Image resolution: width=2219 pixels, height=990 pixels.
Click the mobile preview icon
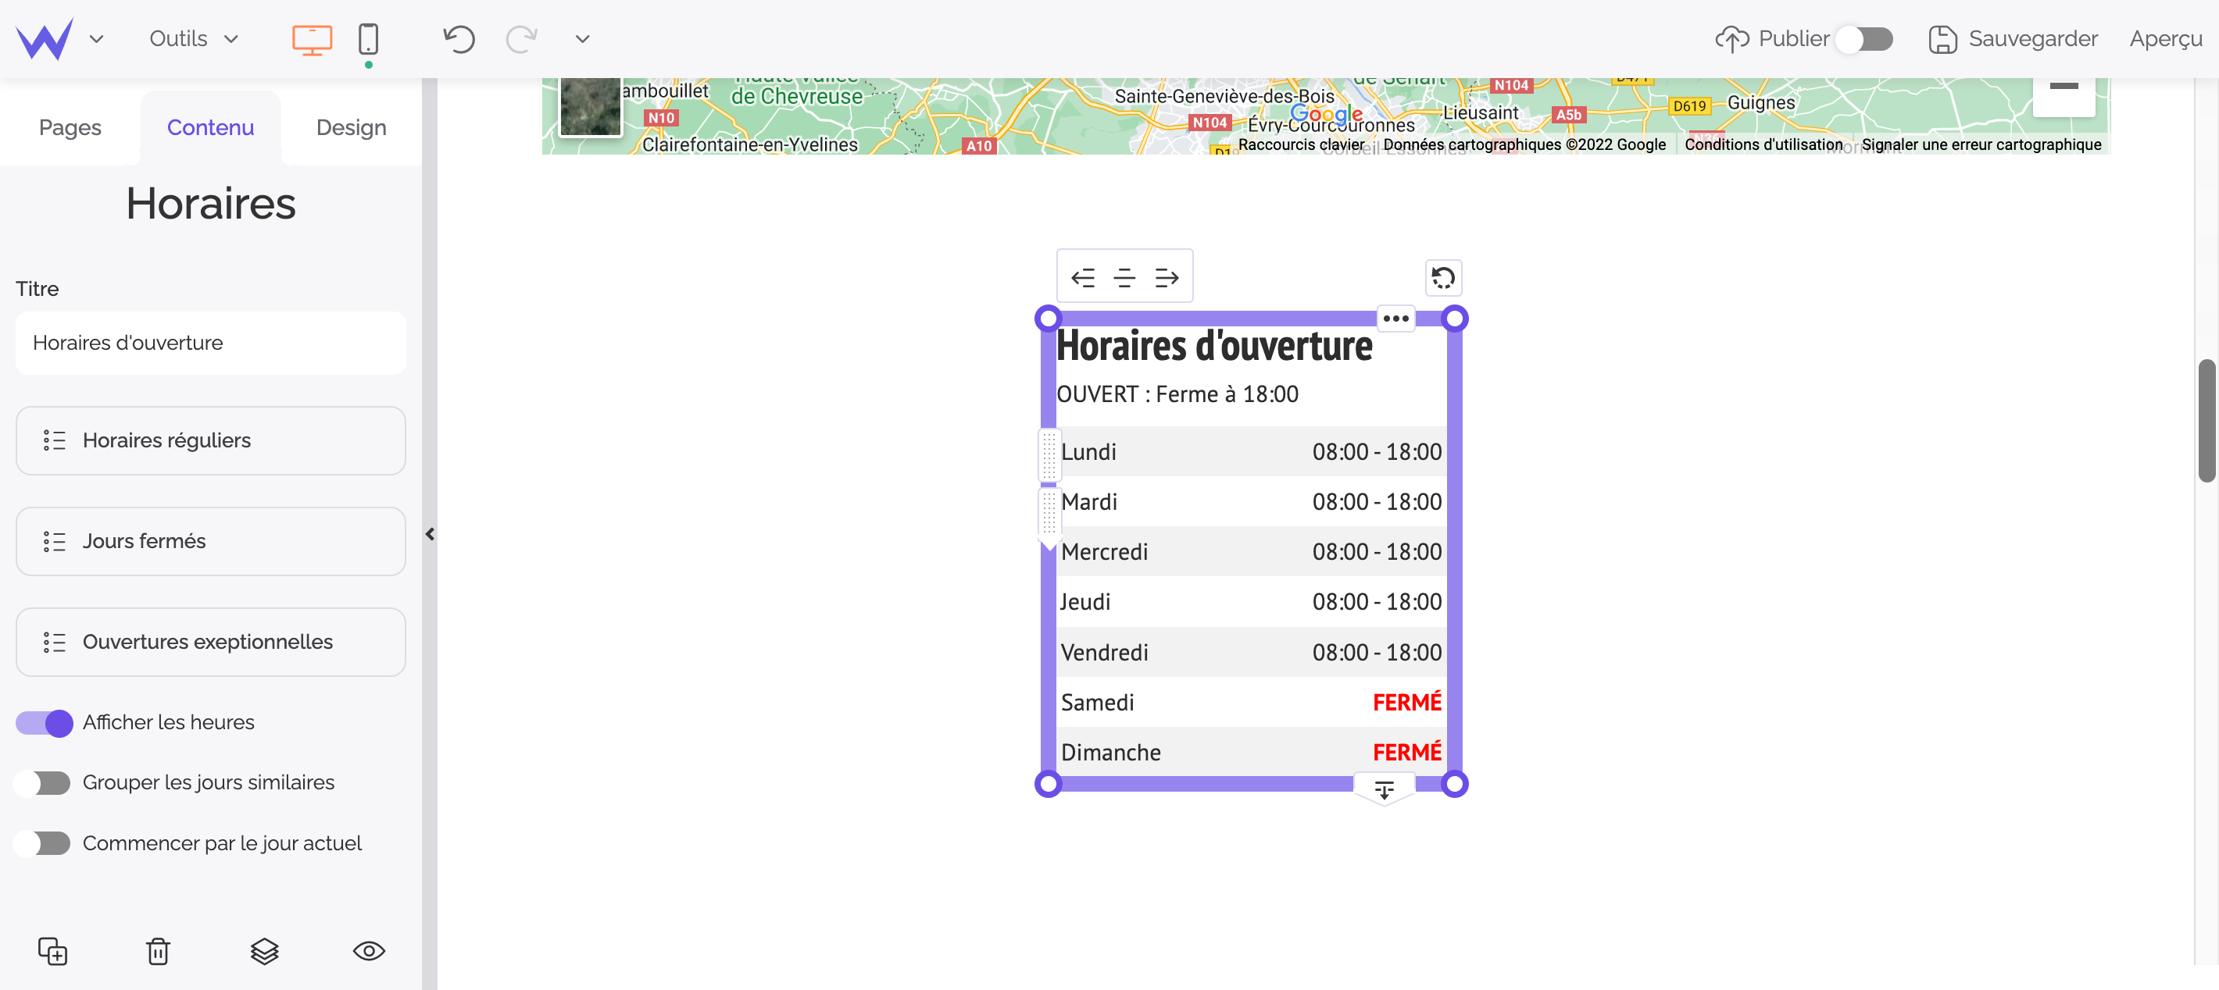click(366, 38)
